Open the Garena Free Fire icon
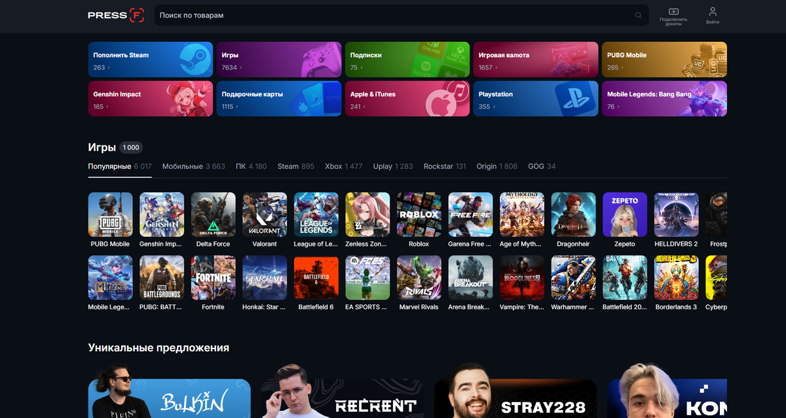The height and width of the screenshot is (418, 786). pyautogui.click(x=470, y=214)
